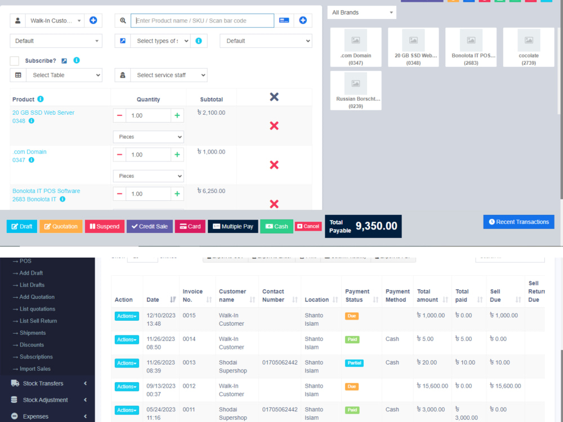Decrease quantity of Bonolota IT POS Software
563x422 pixels.
[119, 194]
